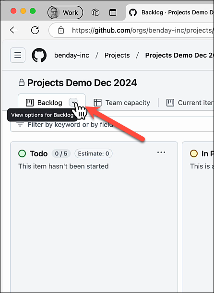Switch to the Team capacity tab
214x293 pixels.
122,103
